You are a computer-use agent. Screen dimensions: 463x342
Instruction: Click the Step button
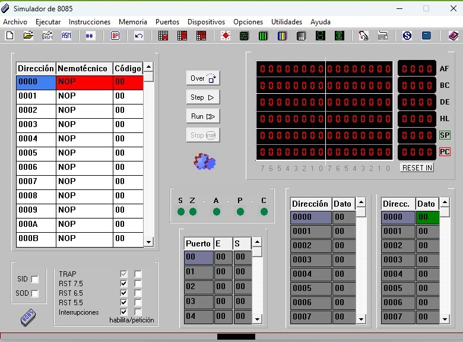coord(203,97)
